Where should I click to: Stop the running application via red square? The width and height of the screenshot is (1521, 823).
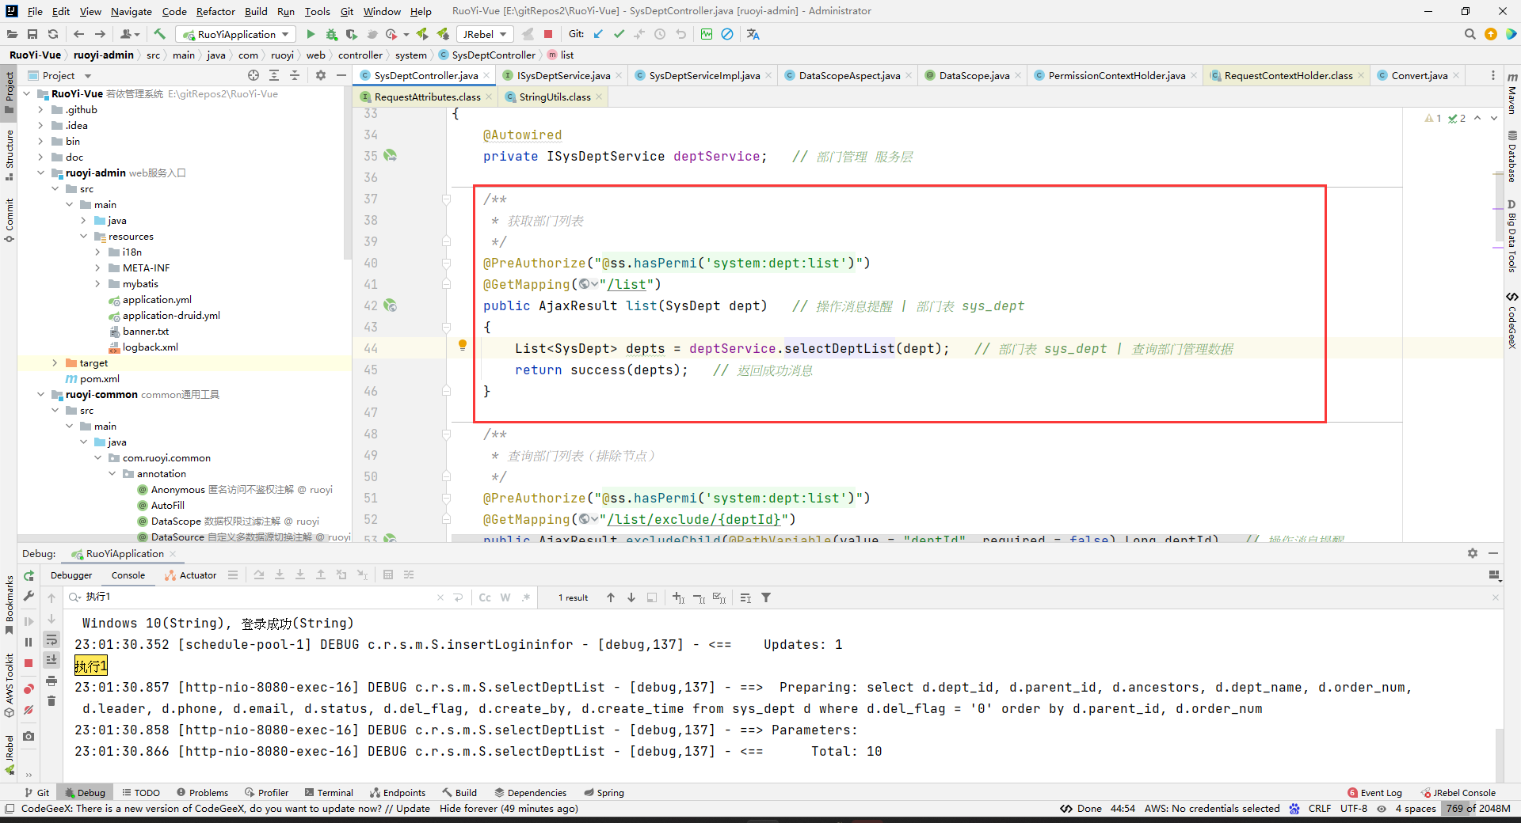click(x=548, y=34)
